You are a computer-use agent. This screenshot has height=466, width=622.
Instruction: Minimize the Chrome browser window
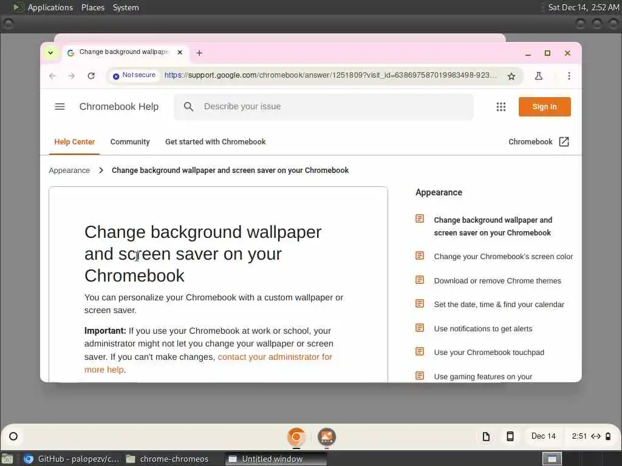pos(528,53)
